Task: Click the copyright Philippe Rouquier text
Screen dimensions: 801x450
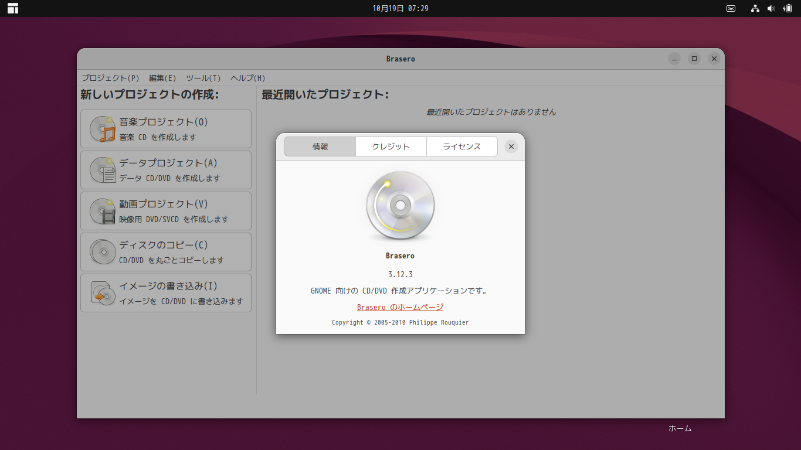Action: pyautogui.click(x=400, y=322)
